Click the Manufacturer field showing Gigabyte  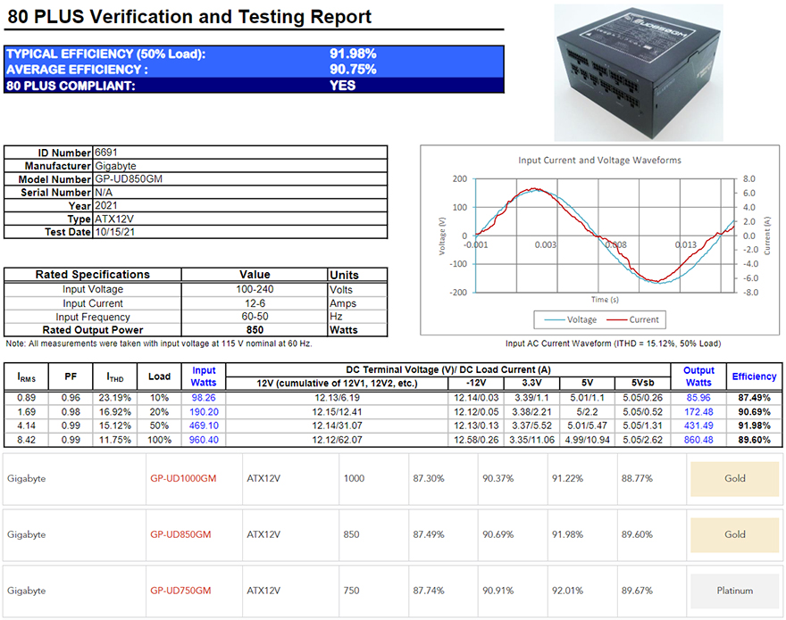click(116, 166)
